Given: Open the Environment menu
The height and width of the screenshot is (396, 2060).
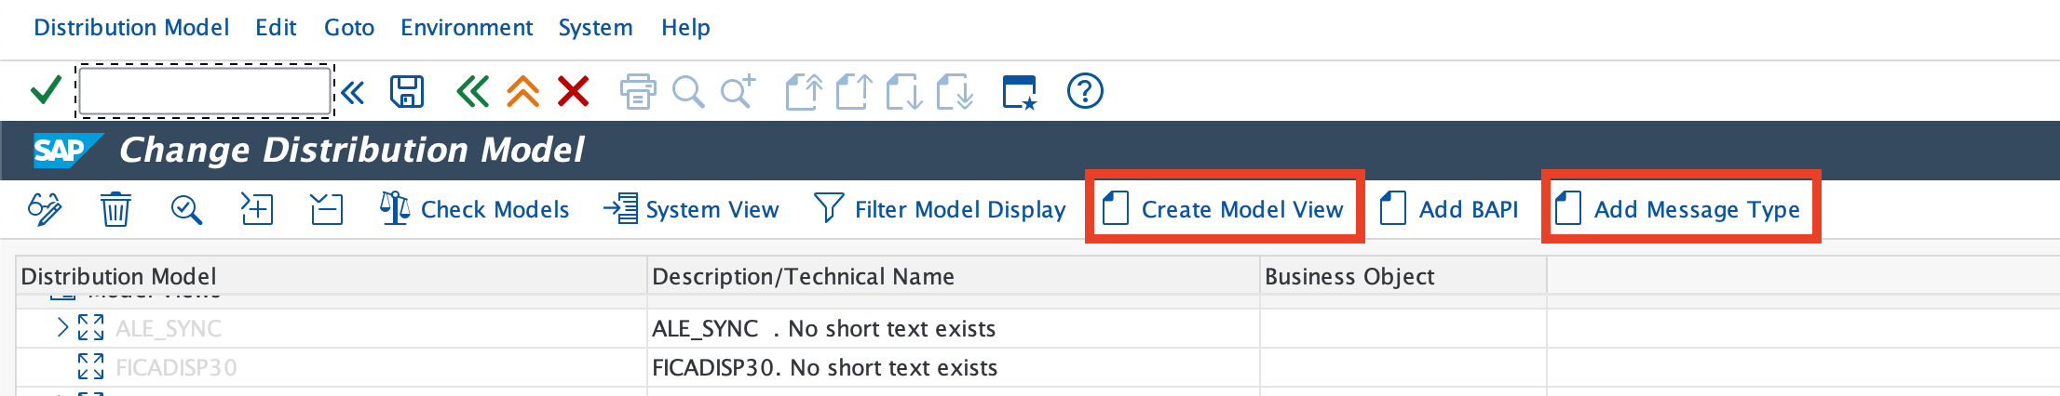Looking at the screenshot, I should (467, 28).
